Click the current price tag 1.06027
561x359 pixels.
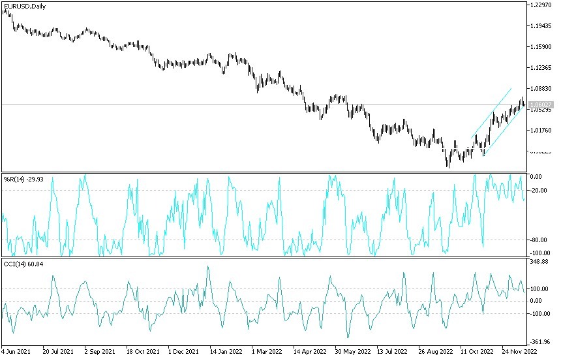point(541,105)
